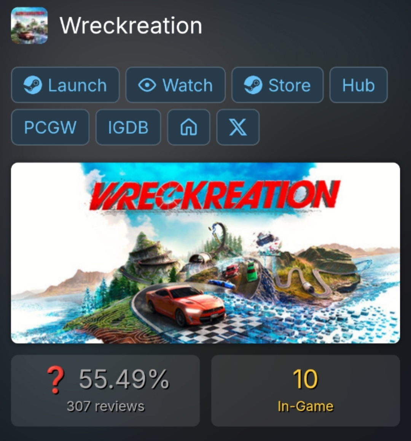
Task: Open the game's X social profile
Action: tap(238, 127)
